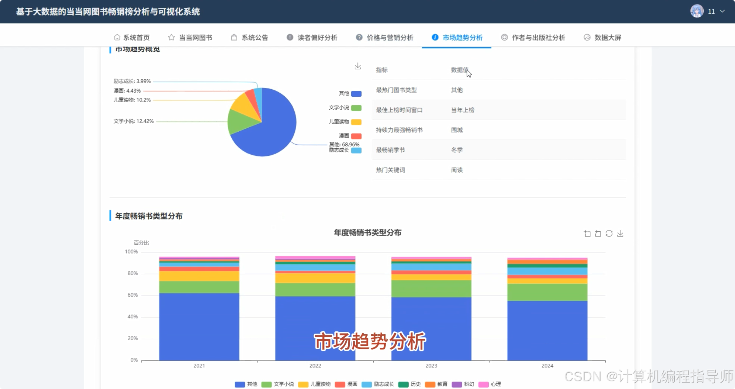Click username 11 in header
The width and height of the screenshot is (735, 389).
click(x=711, y=12)
